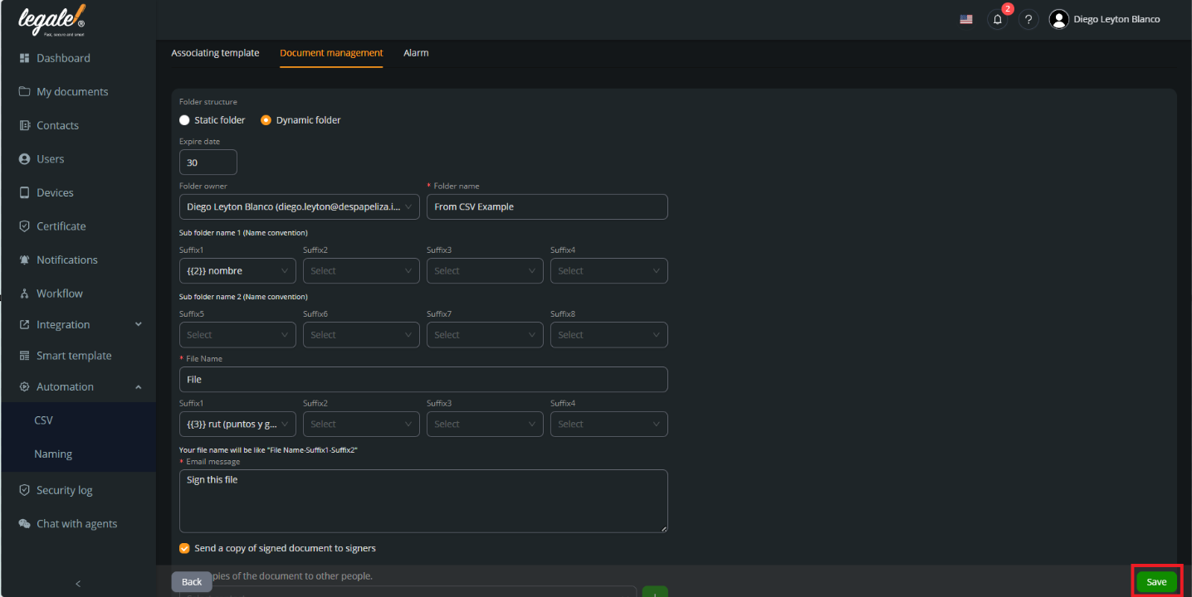The image size is (1192, 597).
Task: Open the notifications bell
Action: [x=997, y=18]
